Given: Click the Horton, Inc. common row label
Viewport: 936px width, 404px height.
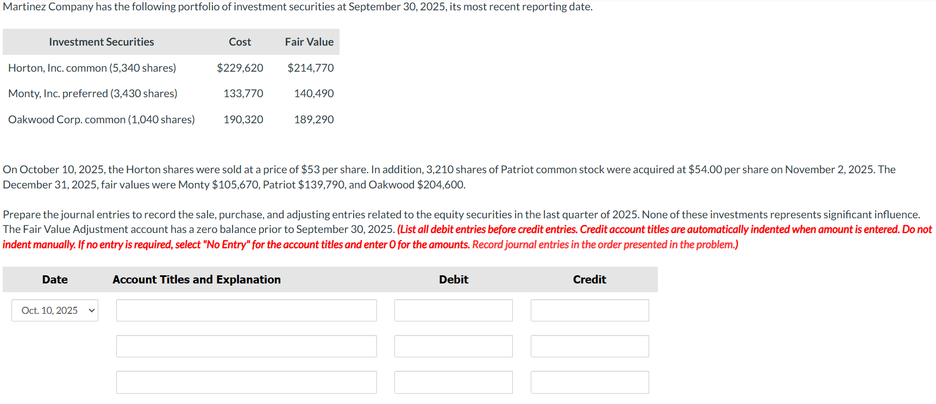Looking at the screenshot, I should (92, 68).
